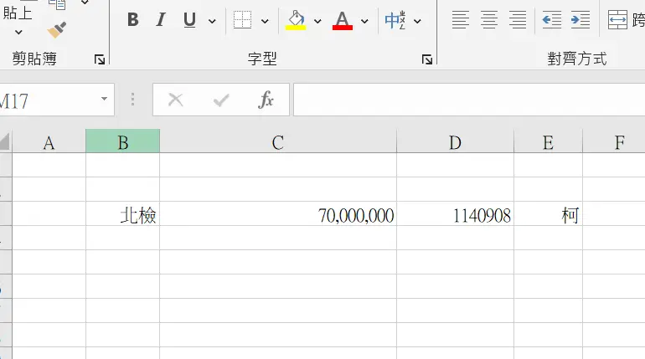The width and height of the screenshot is (645, 359).
Task: Toggle bold formatting
Action: 133,20
